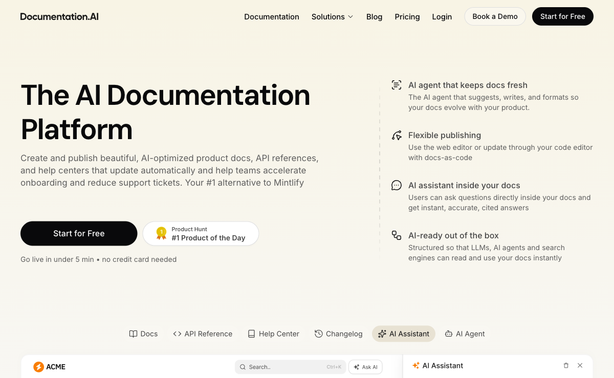Click the Flexible publishing icon

397,136
